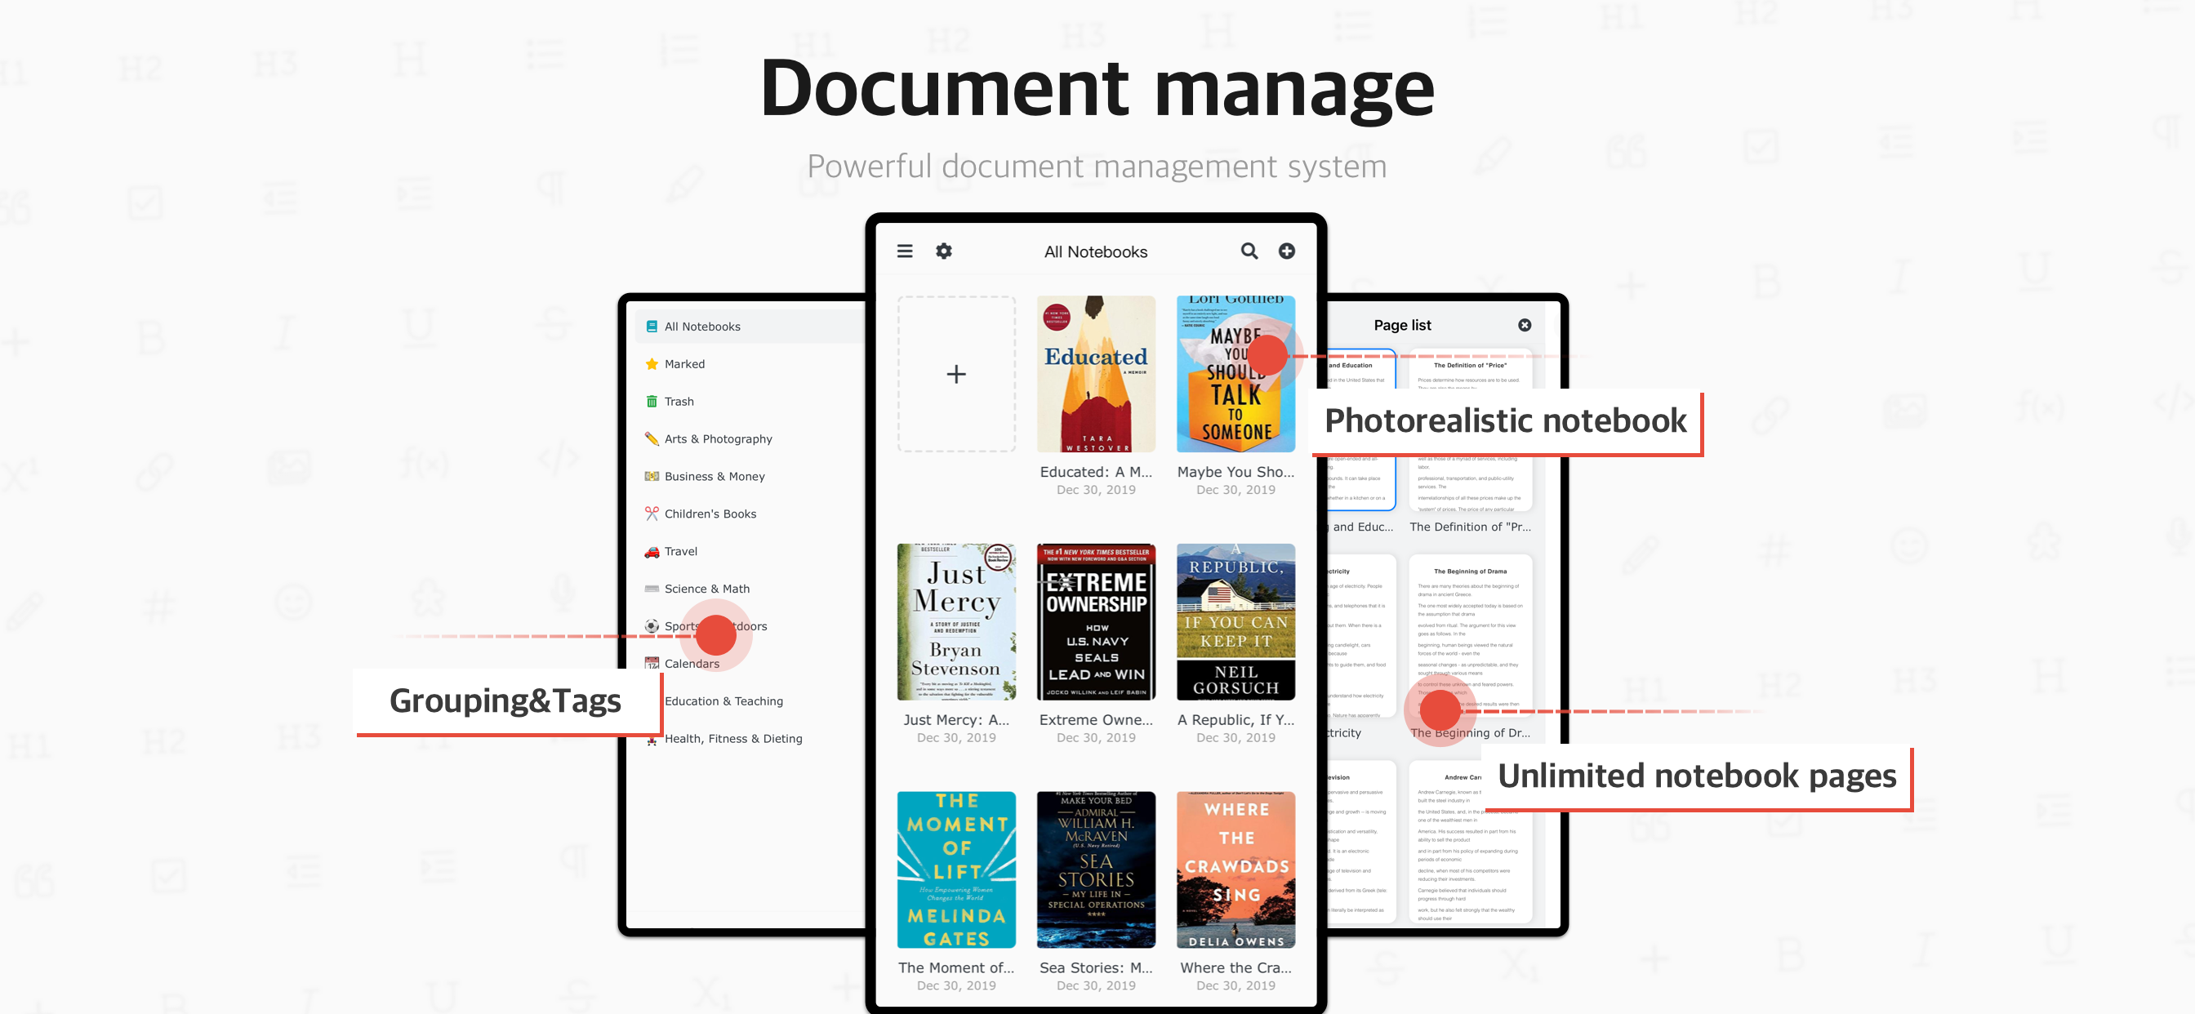Screen dimensions: 2195x1014
Task: Open the Educated notebook cover
Action: pyautogui.click(x=1095, y=374)
